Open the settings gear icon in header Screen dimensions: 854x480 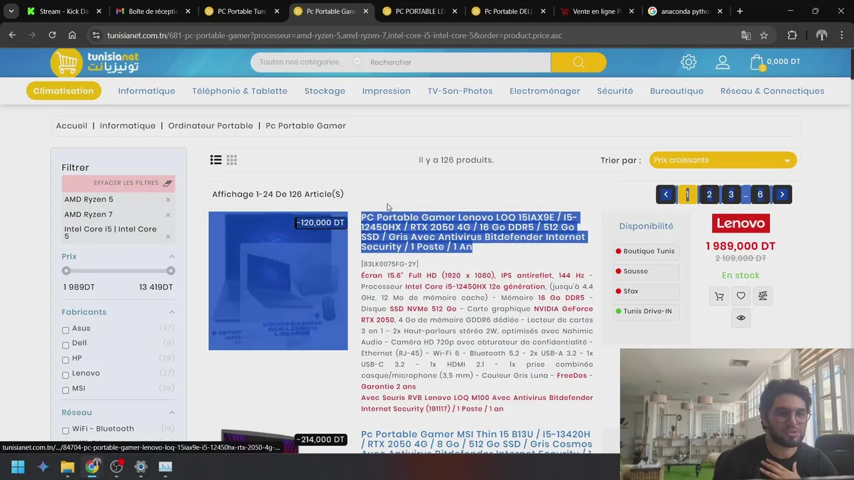(689, 62)
